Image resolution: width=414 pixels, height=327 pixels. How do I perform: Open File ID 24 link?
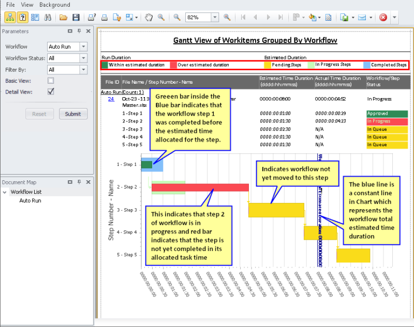[111, 99]
